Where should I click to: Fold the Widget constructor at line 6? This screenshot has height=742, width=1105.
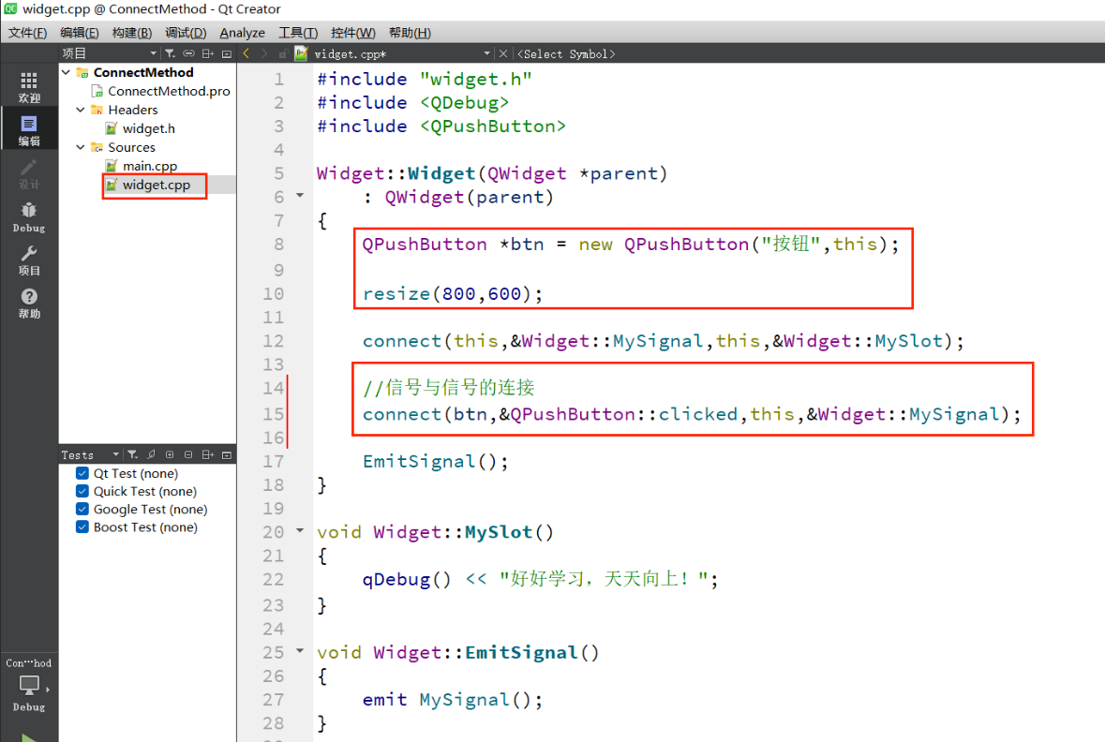click(x=300, y=196)
